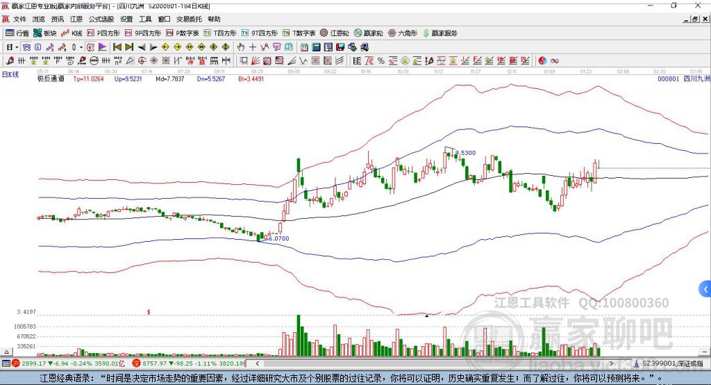Screen dimensions: 711x385
Task: Click the horizontal scrollbar left arrow
Action: tap(257, 363)
